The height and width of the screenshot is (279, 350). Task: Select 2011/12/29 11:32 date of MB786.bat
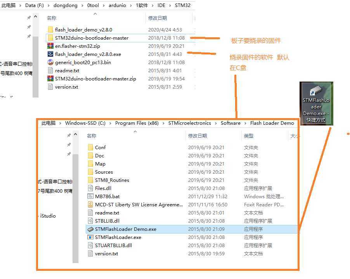(x=208, y=197)
